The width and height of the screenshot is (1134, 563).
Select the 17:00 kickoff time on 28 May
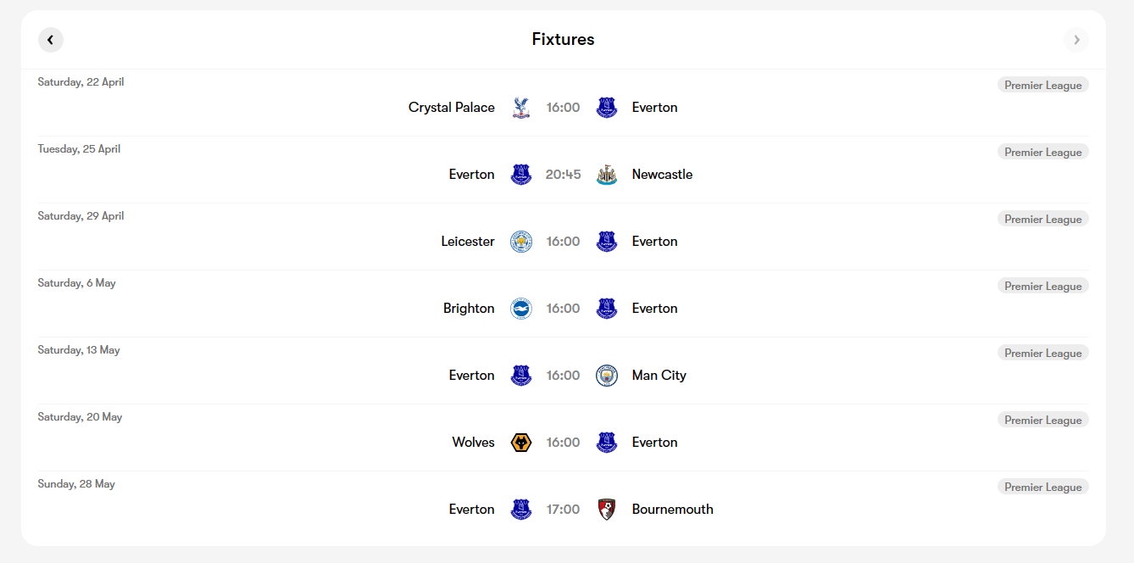(x=564, y=510)
